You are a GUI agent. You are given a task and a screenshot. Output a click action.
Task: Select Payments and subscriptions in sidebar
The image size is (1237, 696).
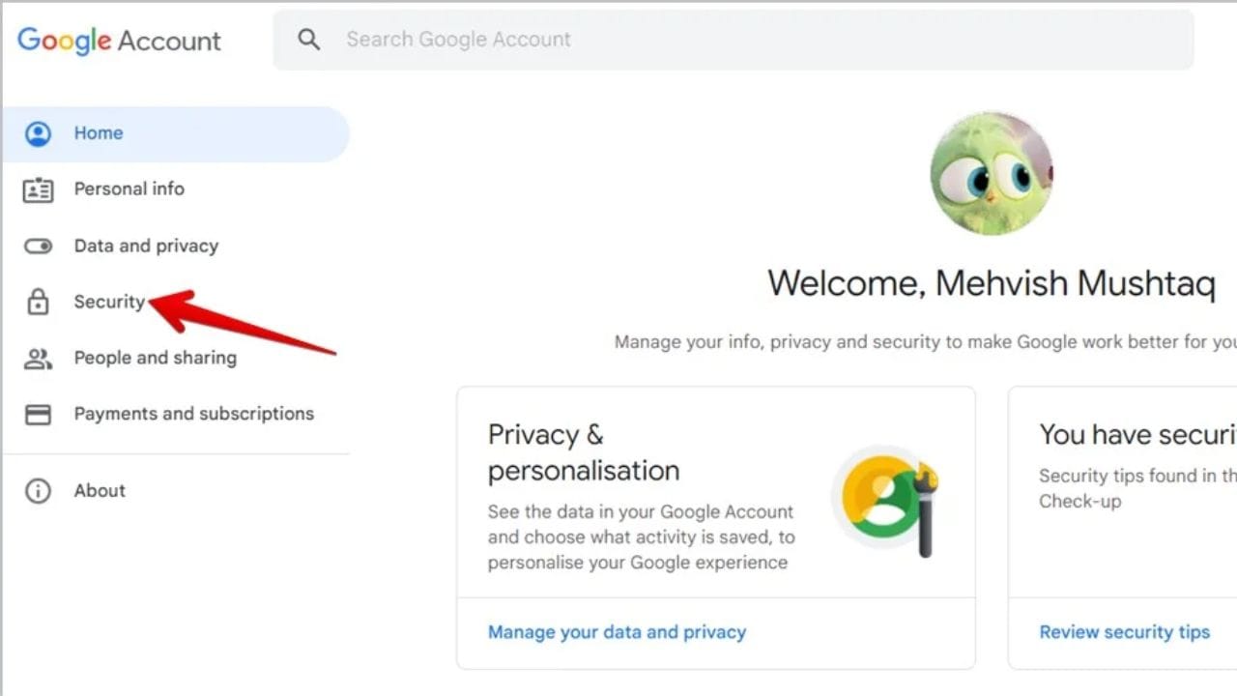pyautogui.click(x=193, y=415)
